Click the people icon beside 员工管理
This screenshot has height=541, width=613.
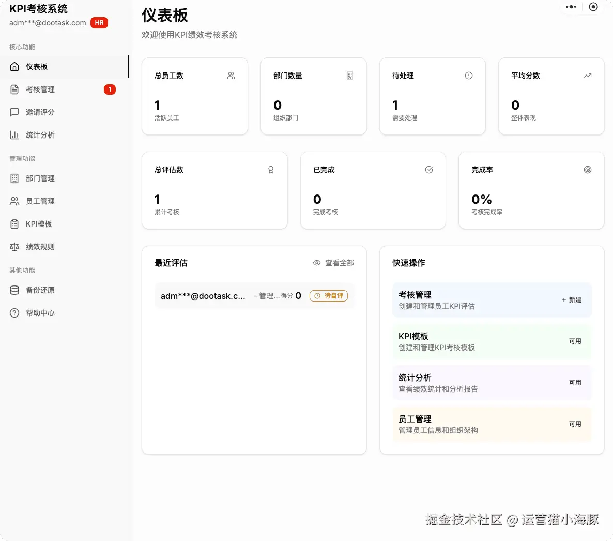(14, 201)
